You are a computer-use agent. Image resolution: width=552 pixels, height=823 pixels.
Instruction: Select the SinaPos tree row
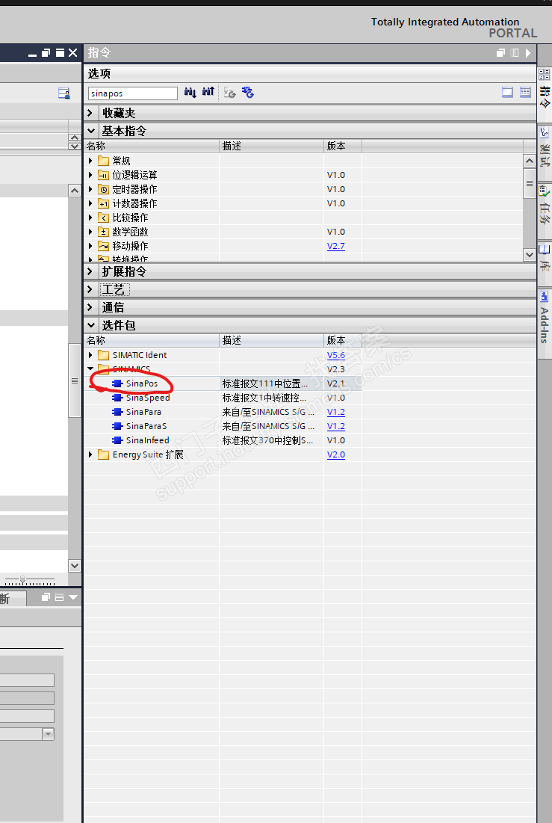click(x=223, y=383)
